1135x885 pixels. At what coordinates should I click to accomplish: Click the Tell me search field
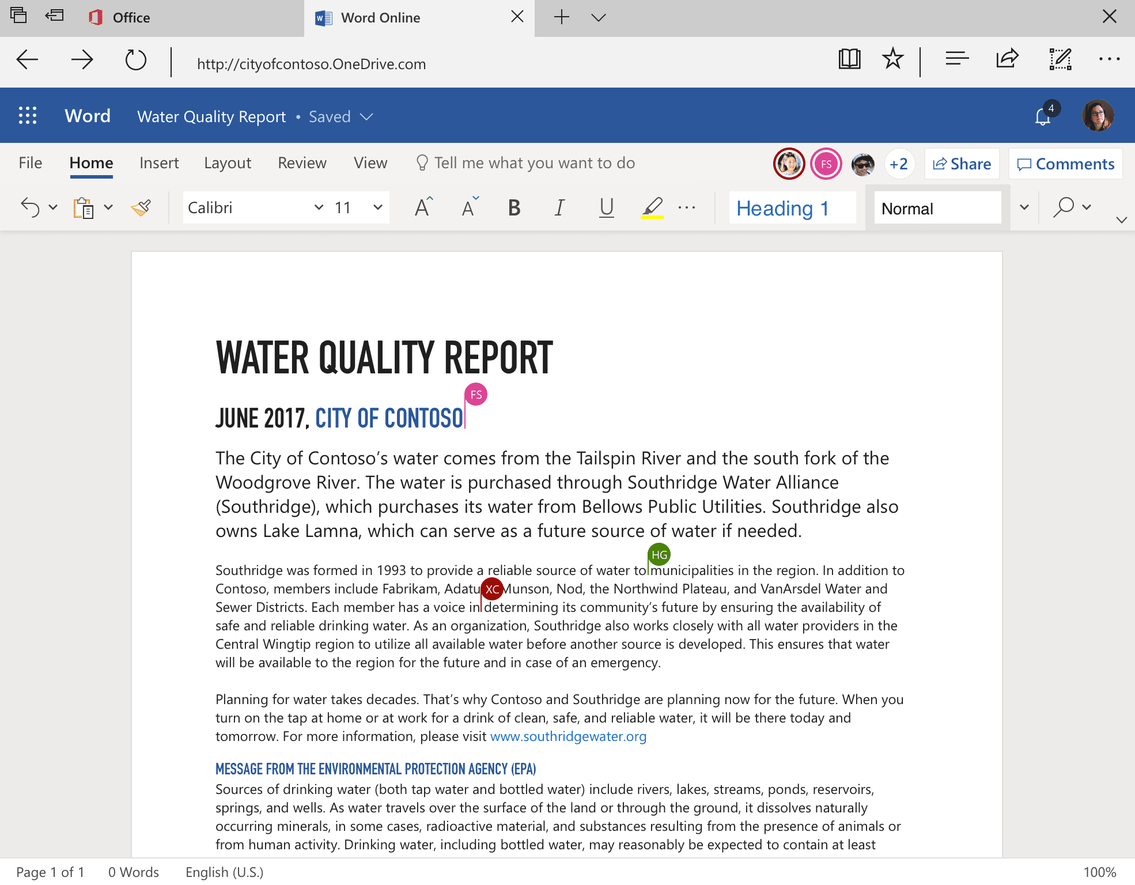pyautogui.click(x=534, y=163)
